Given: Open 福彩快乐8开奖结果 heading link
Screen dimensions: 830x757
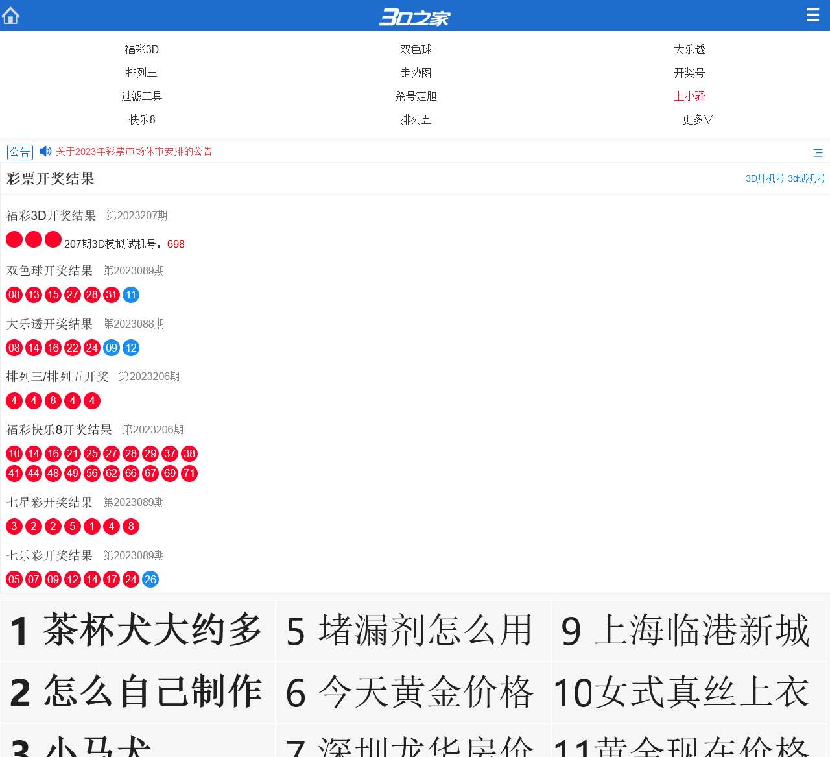Looking at the screenshot, I should pos(59,429).
